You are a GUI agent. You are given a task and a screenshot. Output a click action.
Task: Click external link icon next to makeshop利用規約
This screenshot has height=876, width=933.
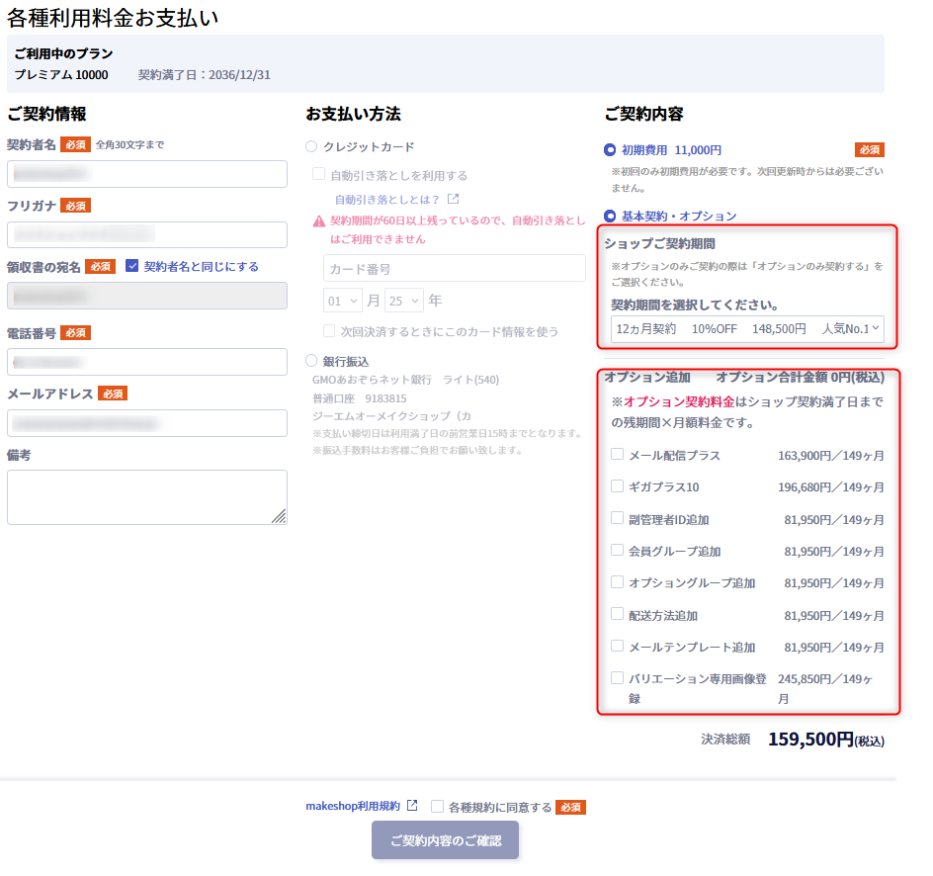tap(412, 806)
